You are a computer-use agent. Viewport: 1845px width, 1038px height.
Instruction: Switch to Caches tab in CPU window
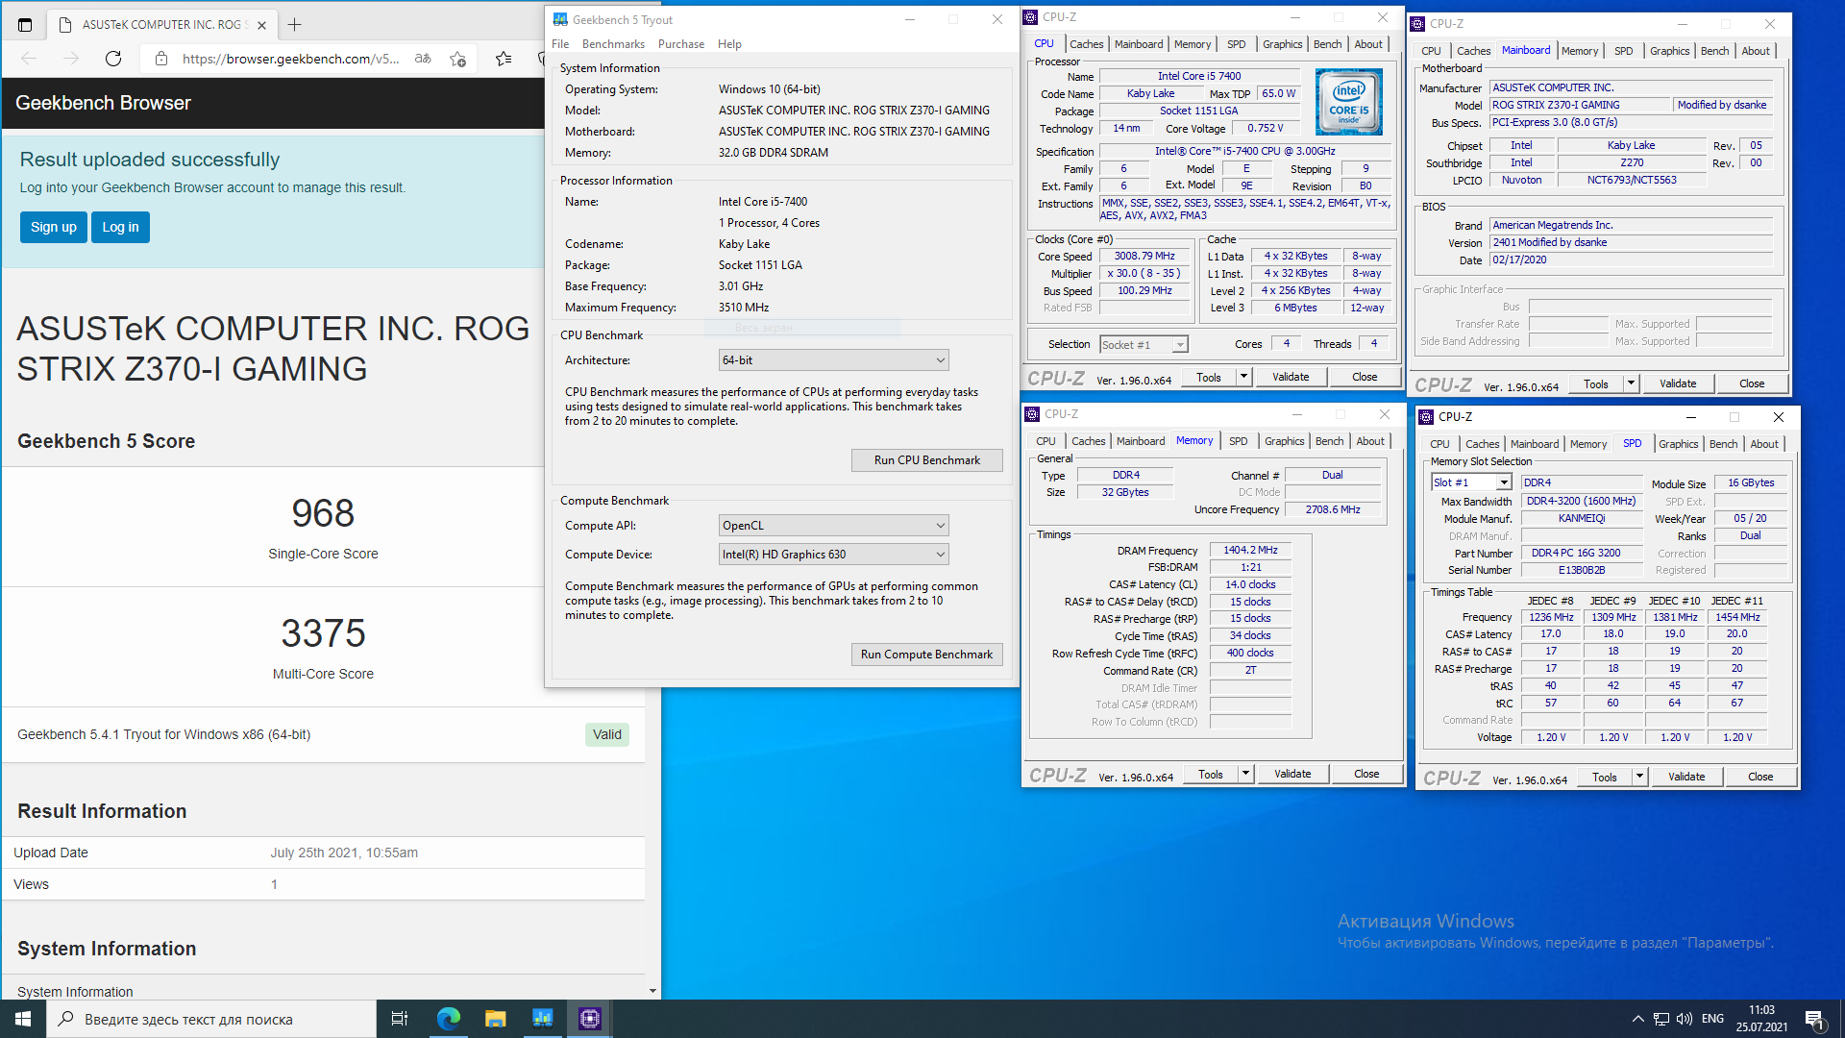tap(1087, 44)
